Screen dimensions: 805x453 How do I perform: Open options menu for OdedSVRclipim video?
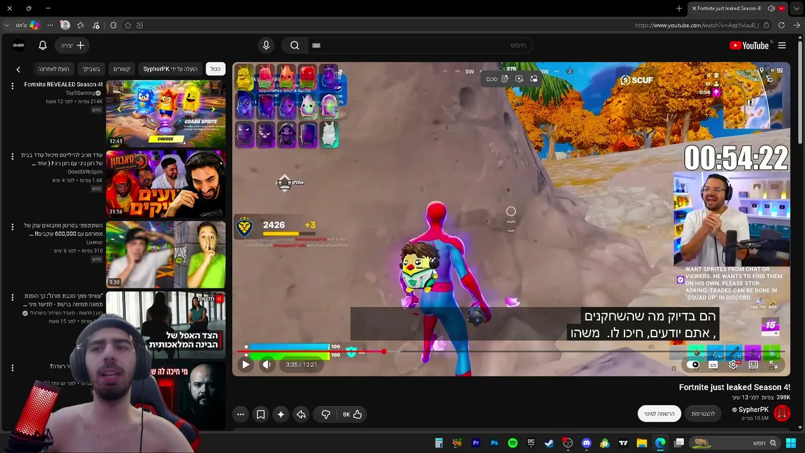coord(12,156)
